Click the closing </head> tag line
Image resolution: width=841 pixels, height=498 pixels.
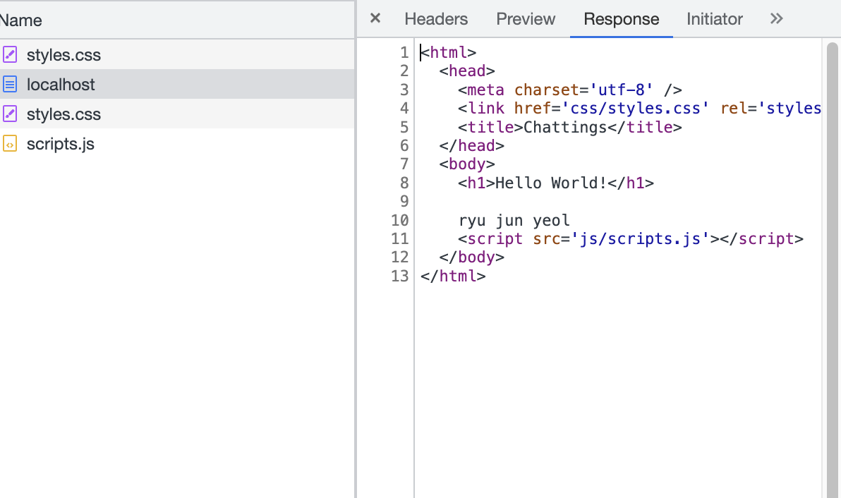(471, 146)
